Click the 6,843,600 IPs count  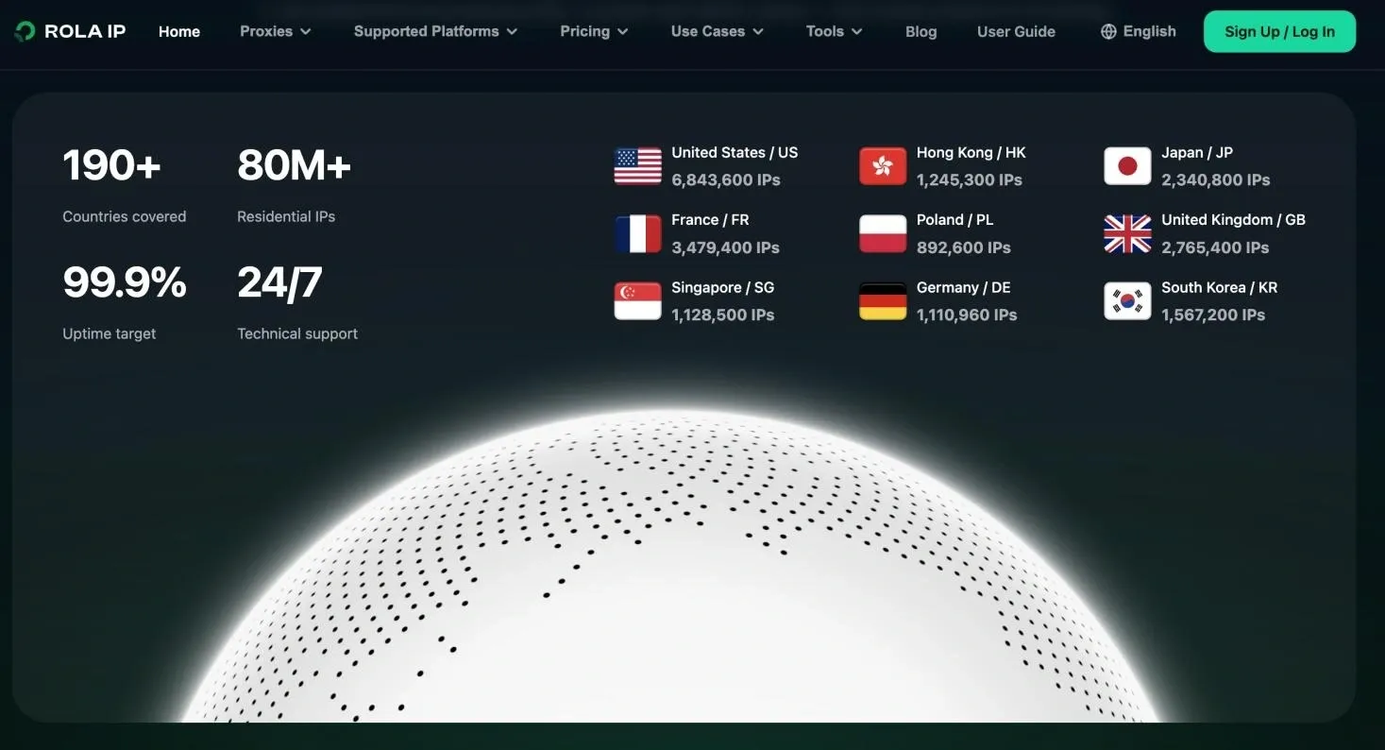click(x=726, y=179)
